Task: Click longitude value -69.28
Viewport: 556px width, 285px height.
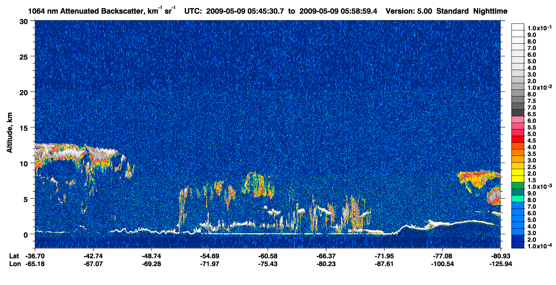Action: click(151, 264)
